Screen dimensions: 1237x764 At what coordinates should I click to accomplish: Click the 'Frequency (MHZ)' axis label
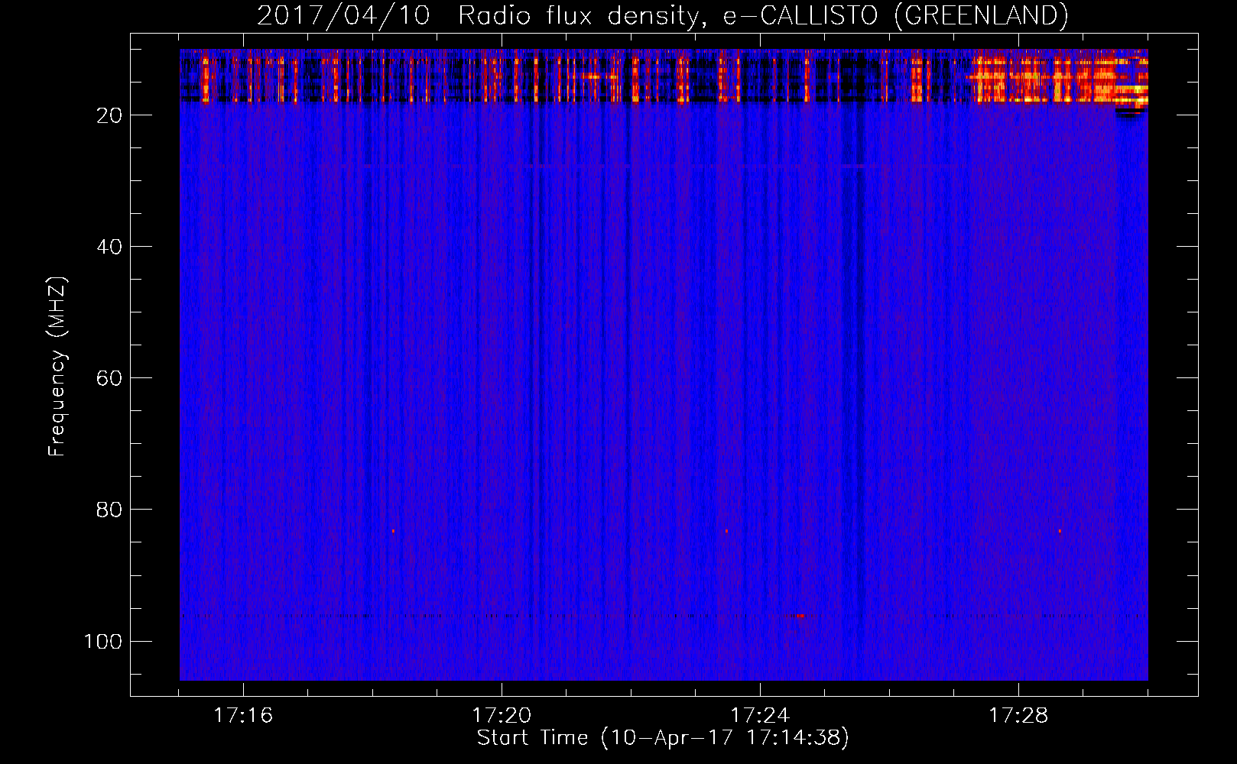(57, 367)
